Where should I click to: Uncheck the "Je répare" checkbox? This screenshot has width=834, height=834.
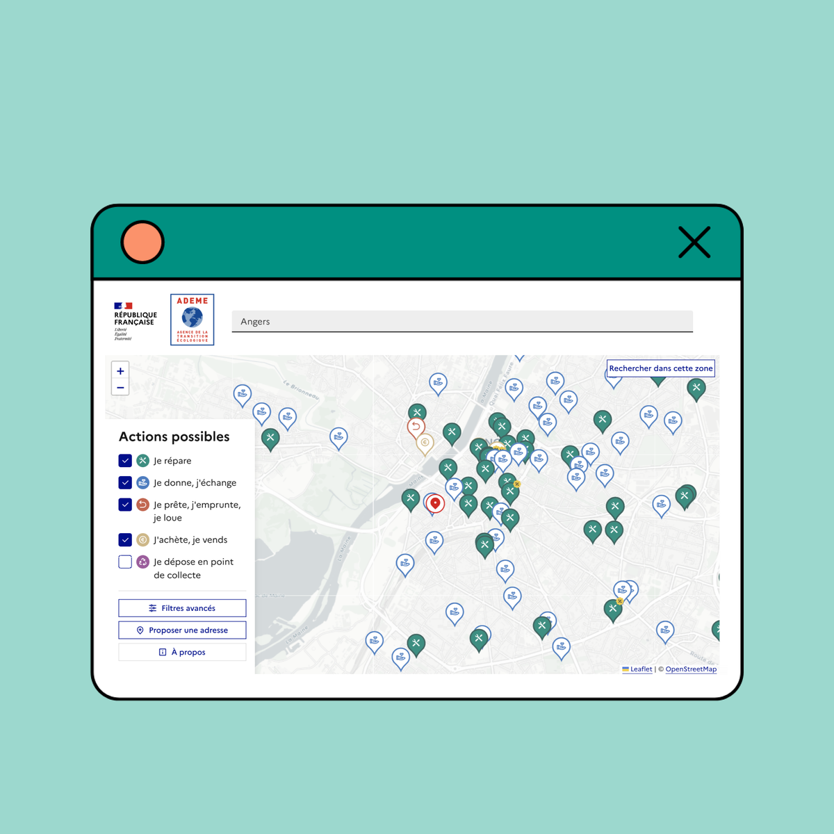(125, 461)
